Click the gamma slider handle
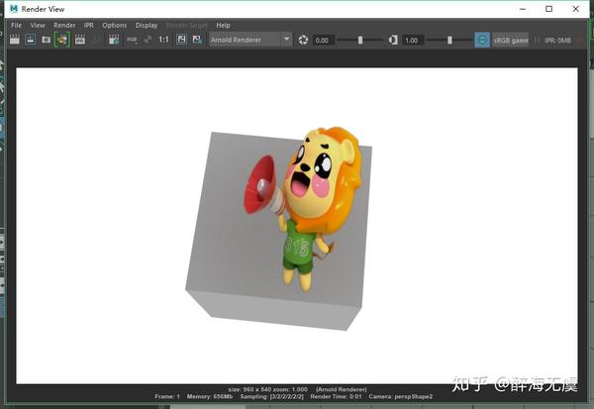 coord(449,40)
